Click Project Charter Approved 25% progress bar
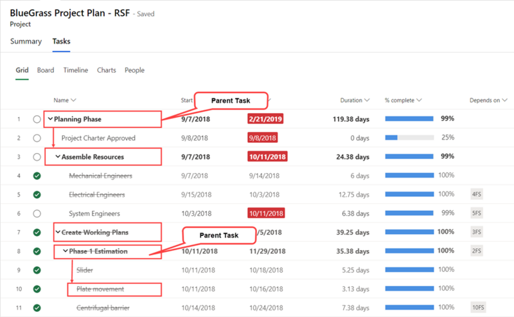514x317 pixels. click(x=409, y=138)
